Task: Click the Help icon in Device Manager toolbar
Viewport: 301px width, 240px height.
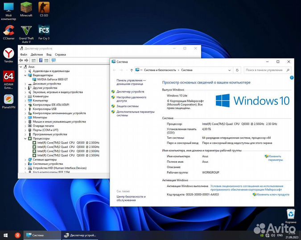Action: click(x=41, y=60)
